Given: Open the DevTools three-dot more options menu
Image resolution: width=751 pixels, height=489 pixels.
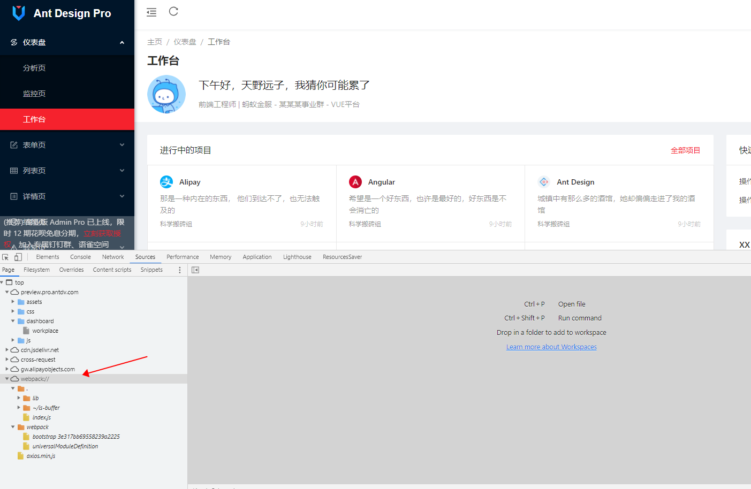Looking at the screenshot, I should point(179,270).
